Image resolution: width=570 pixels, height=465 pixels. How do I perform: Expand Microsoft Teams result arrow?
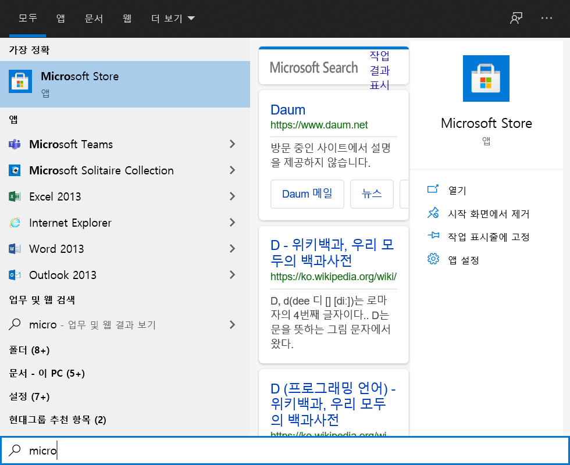[232, 144]
